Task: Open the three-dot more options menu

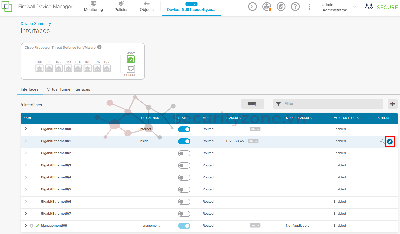Action: pyautogui.click(x=310, y=7)
